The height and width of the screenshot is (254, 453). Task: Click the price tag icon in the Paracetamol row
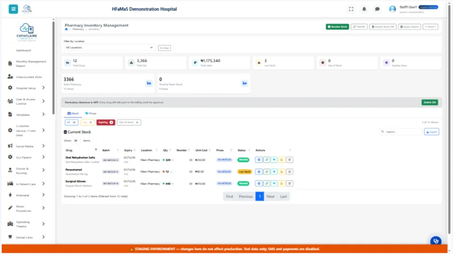(x=274, y=172)
